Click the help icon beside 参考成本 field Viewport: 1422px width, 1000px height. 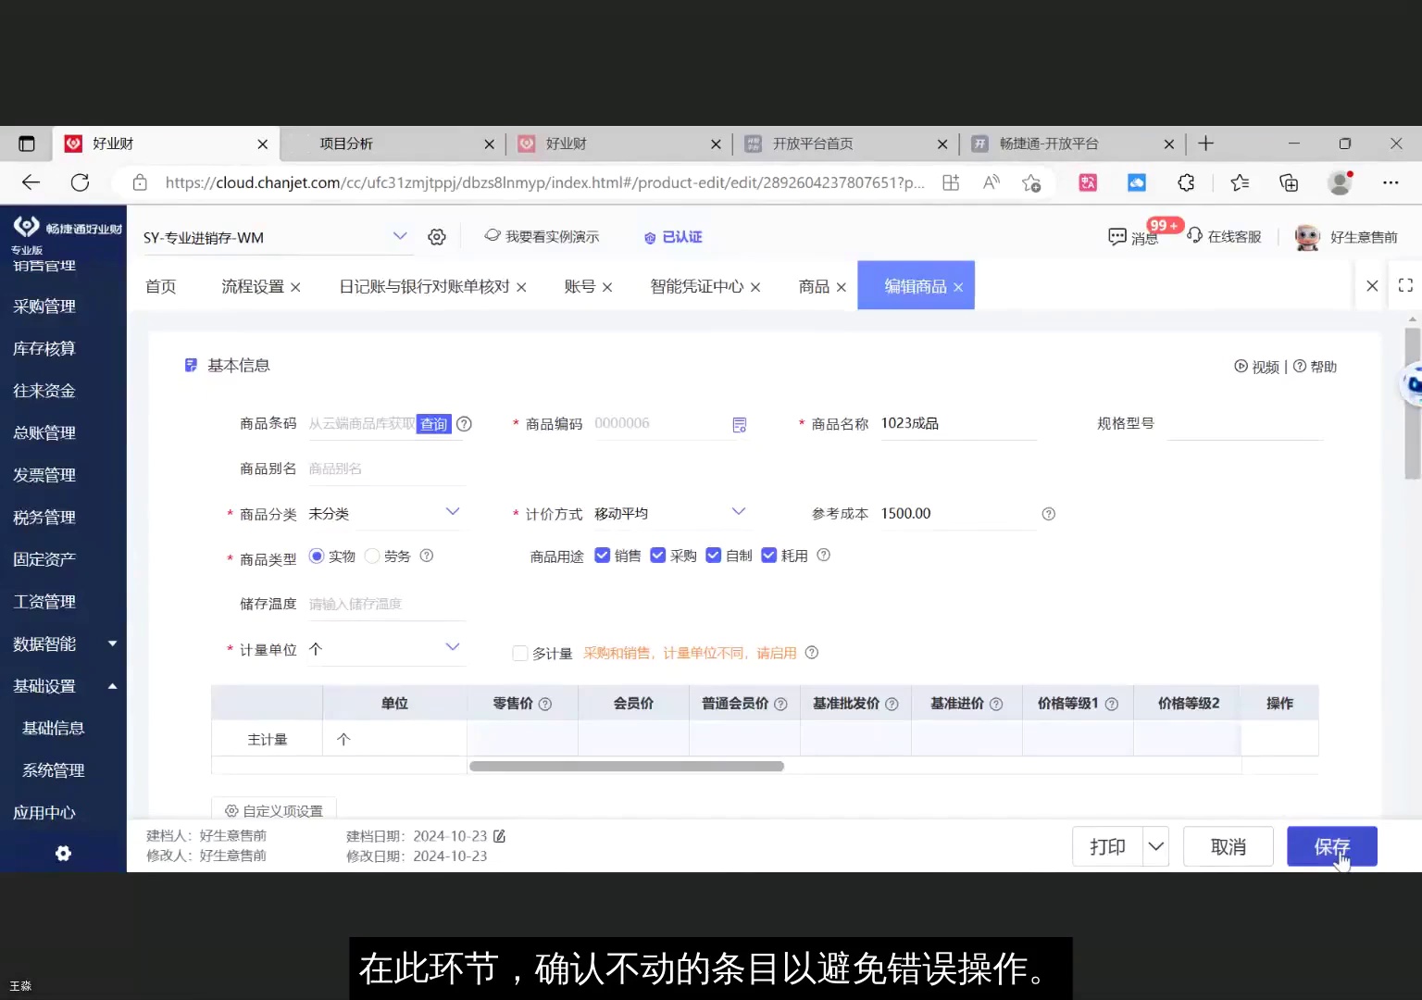coord(1047,513)
